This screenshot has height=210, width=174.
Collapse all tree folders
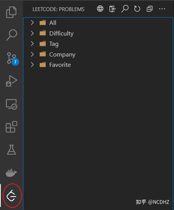[150, 9]
